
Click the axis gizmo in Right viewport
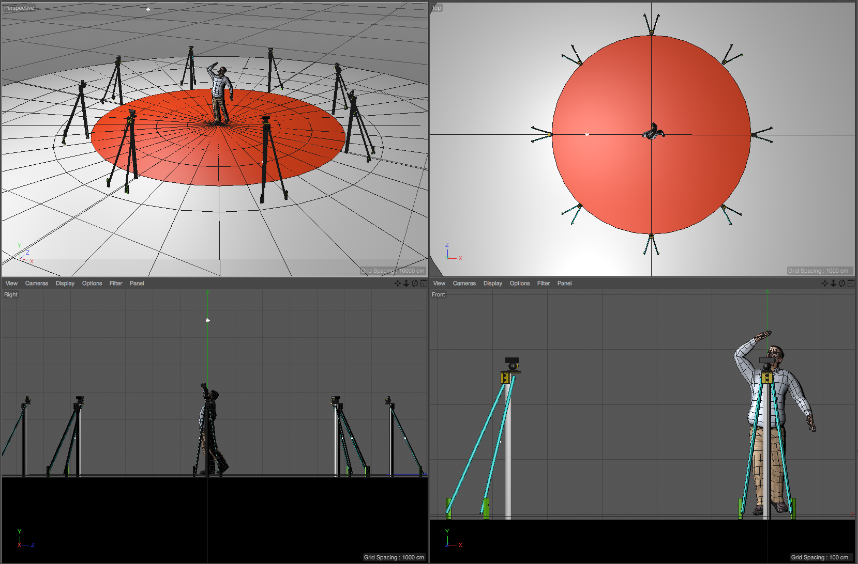point(25,539)
